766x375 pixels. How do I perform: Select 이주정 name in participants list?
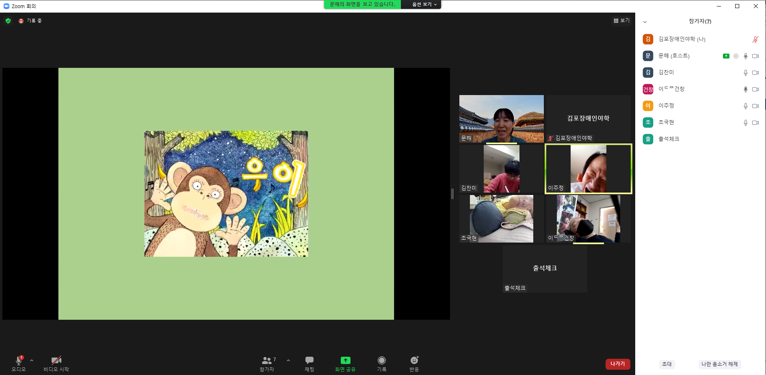[666, 106]
